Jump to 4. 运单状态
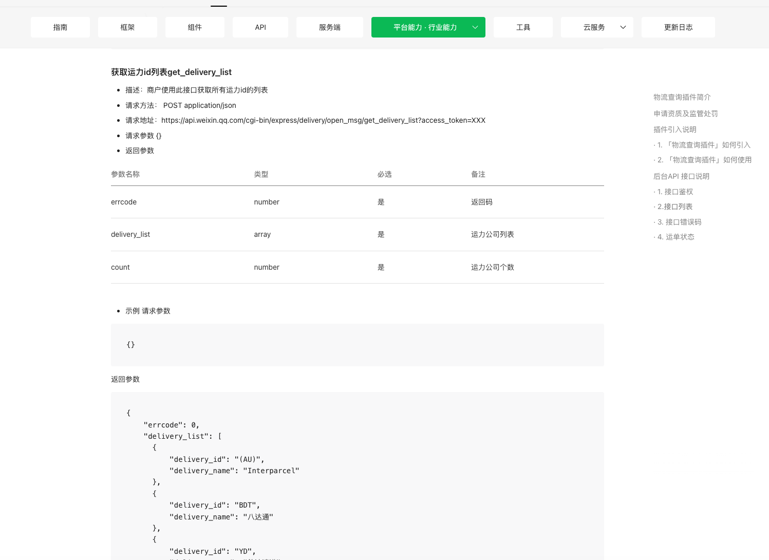Screen dimensions: 769x560 point(674,237)
